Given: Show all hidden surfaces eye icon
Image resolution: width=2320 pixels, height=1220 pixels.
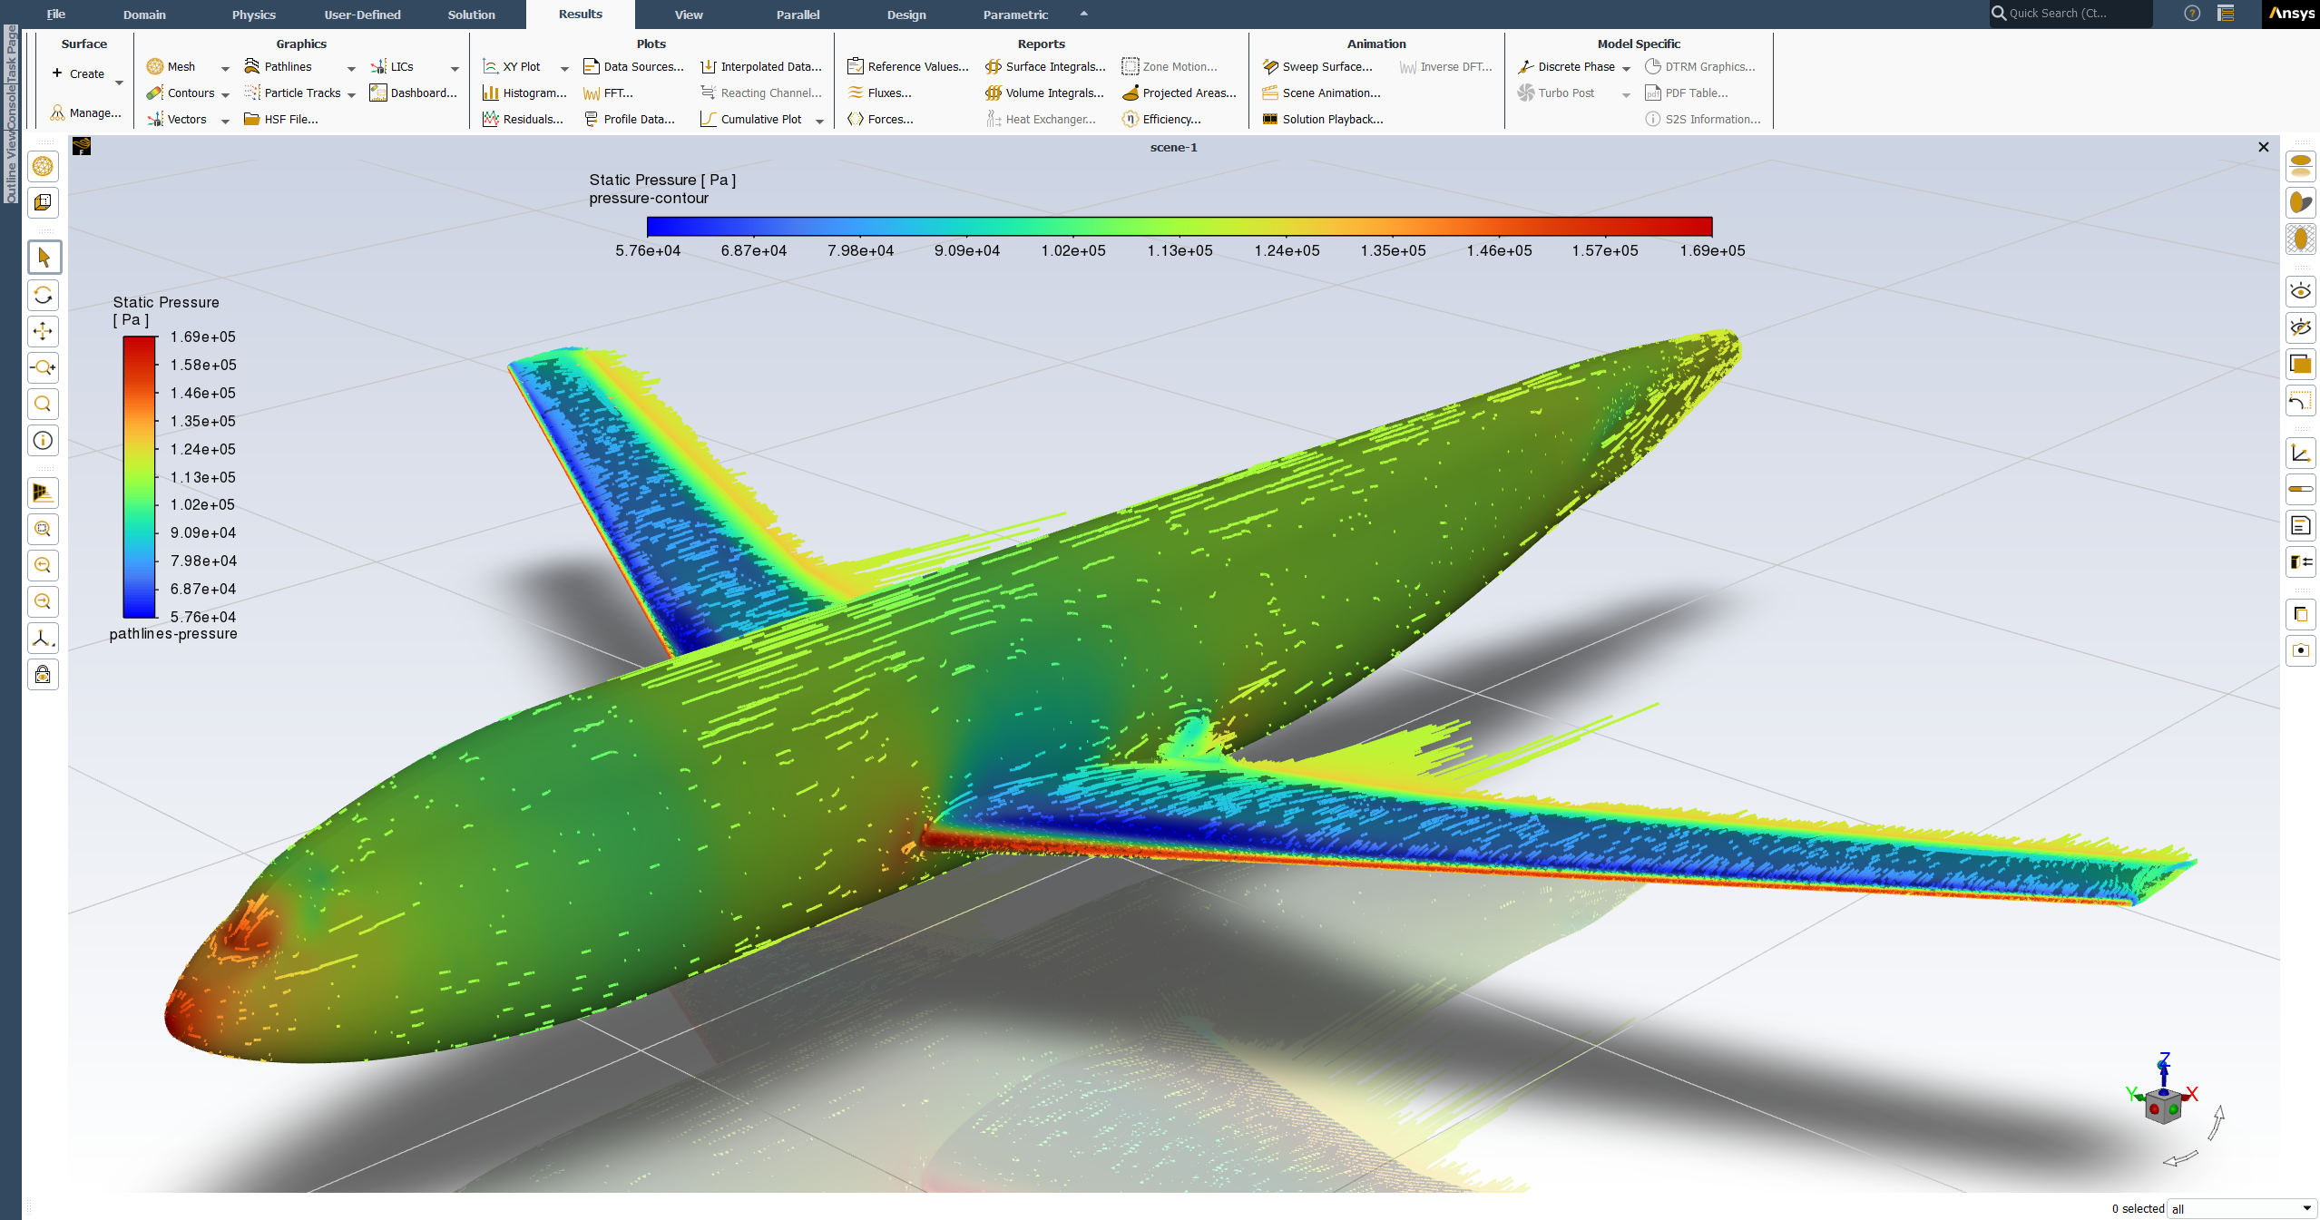Looking at the screenshot, I should (2300, 292).
